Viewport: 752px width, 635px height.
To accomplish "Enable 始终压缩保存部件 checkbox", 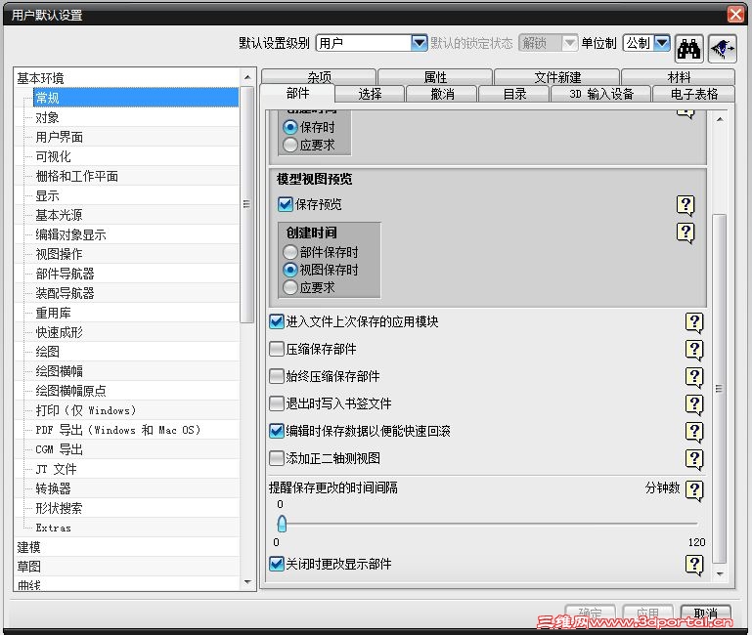I will click(x=277, y=376).
